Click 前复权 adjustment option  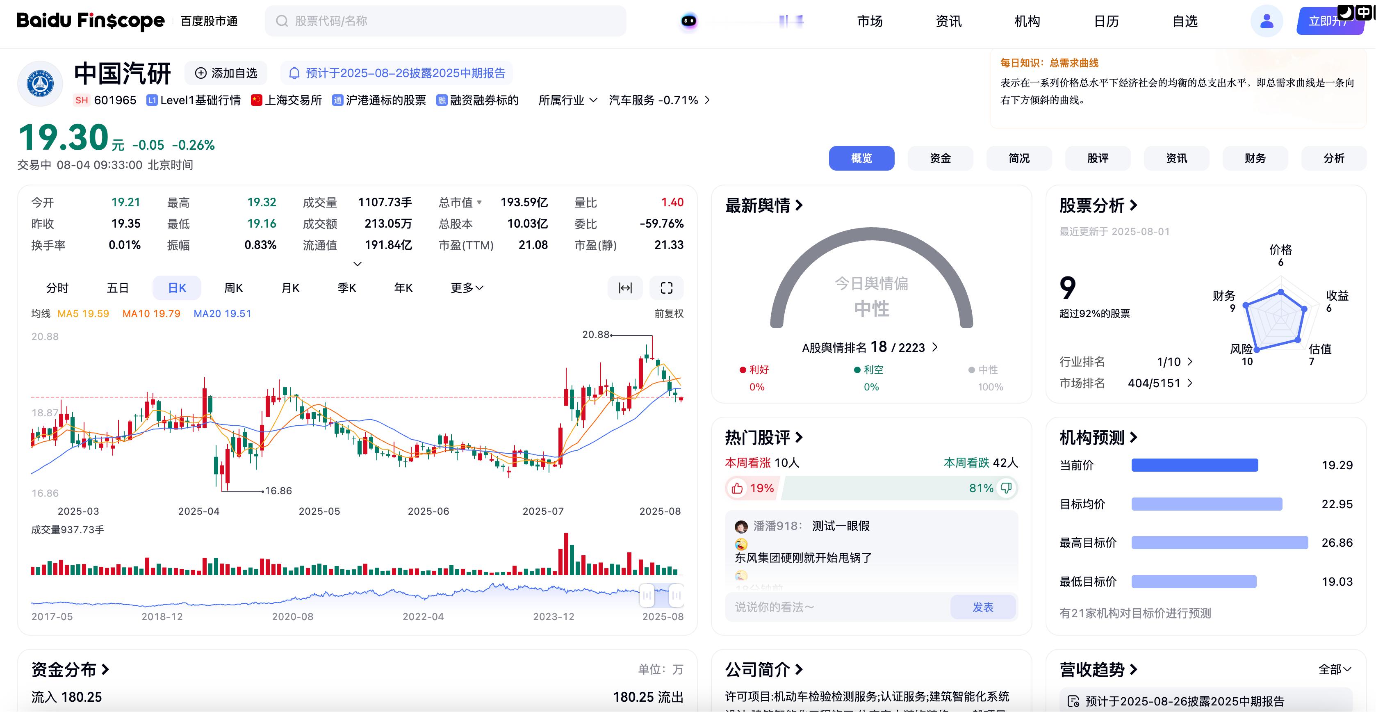click(669, 313)
